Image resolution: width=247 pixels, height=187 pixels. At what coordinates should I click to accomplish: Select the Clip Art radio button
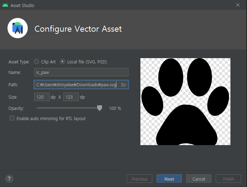coord(36,62)
